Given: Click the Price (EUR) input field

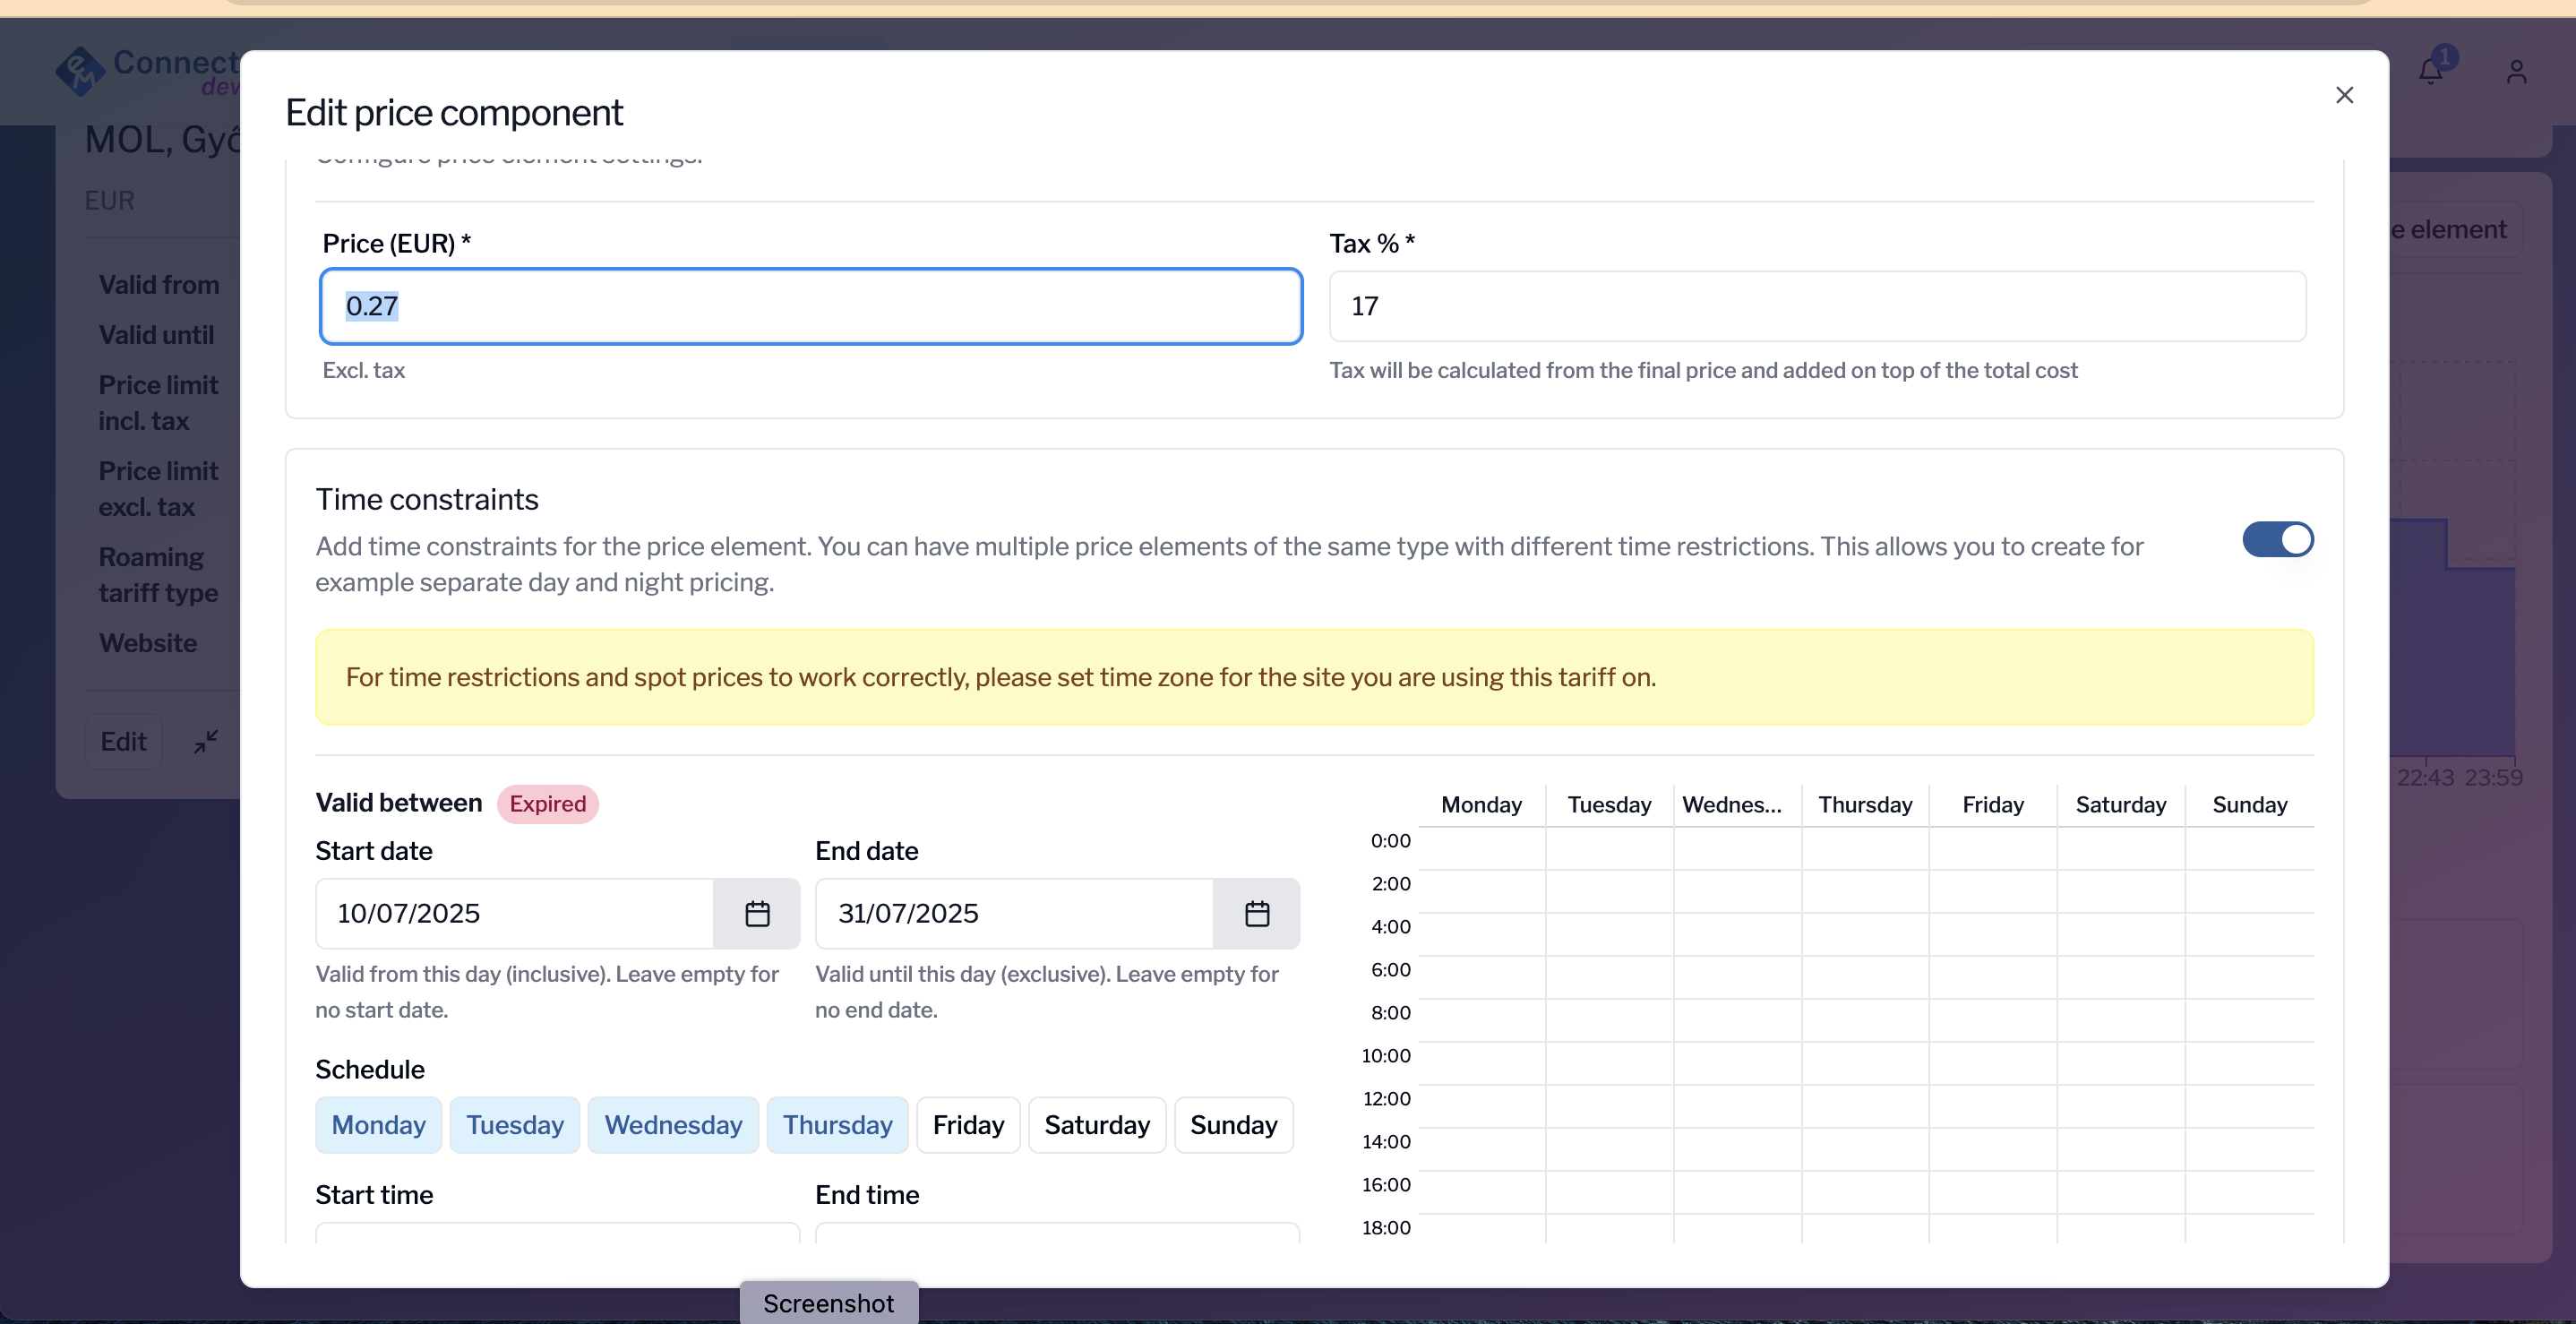Looking at the screenshot, I should point(810,306).
